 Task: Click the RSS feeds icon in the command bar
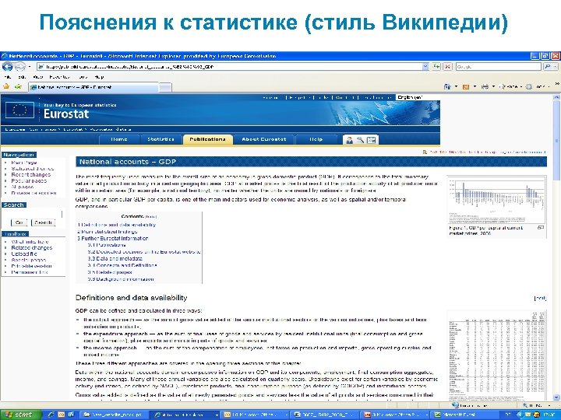coord(465,86)
